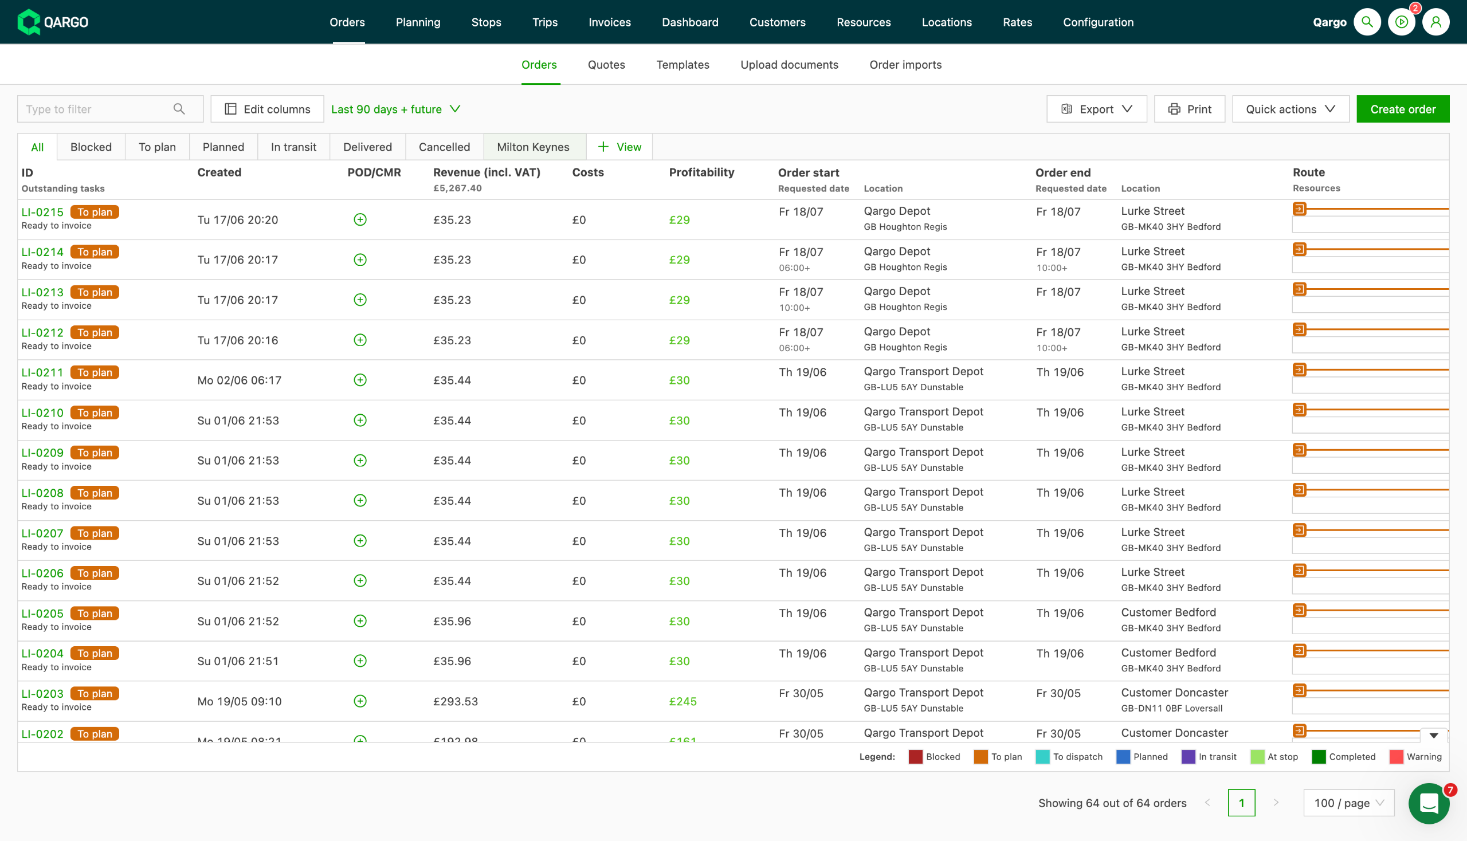
Task: Change the 100 / page selector
Action: point(1348,803)
